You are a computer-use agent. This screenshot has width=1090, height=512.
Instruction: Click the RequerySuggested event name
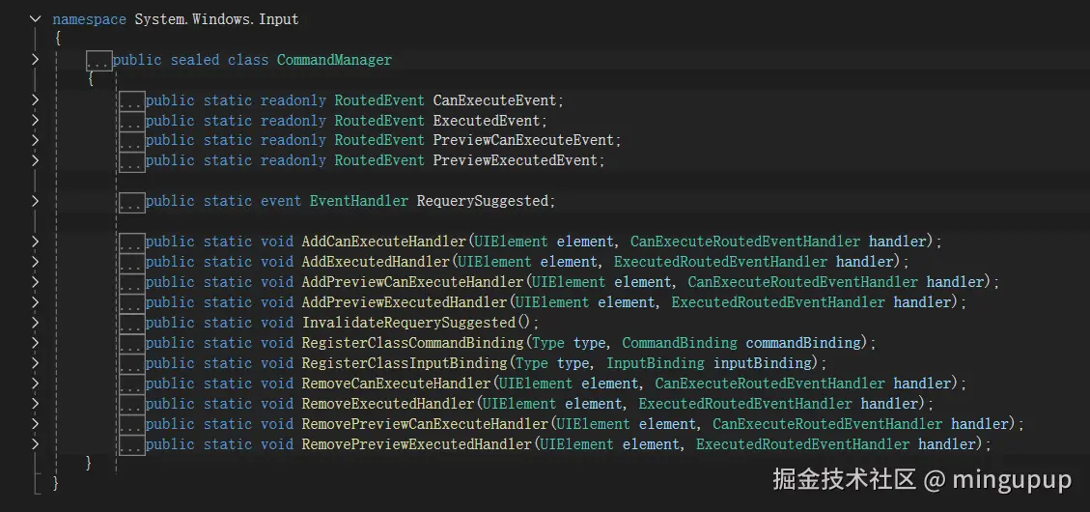coord(483,201)
